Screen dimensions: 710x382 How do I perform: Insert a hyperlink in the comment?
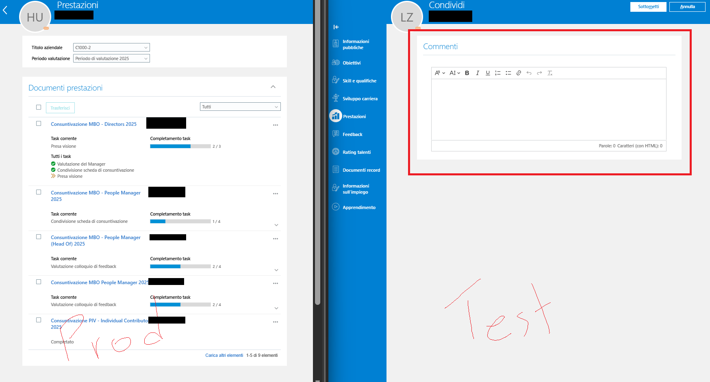click(519, 73)
